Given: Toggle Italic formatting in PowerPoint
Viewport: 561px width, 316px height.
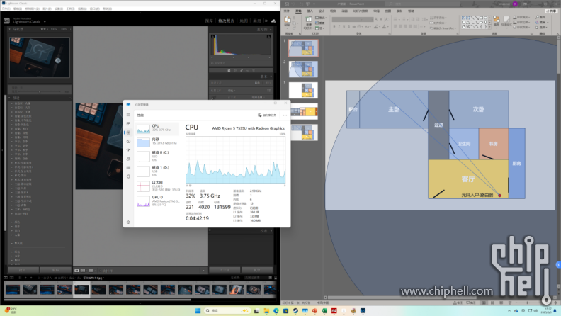Looking at the screenshot, I should [339, 26].
